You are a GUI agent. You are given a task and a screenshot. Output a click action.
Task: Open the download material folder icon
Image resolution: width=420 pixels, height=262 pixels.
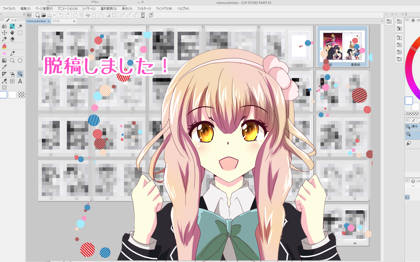click(x=399, y=38)
